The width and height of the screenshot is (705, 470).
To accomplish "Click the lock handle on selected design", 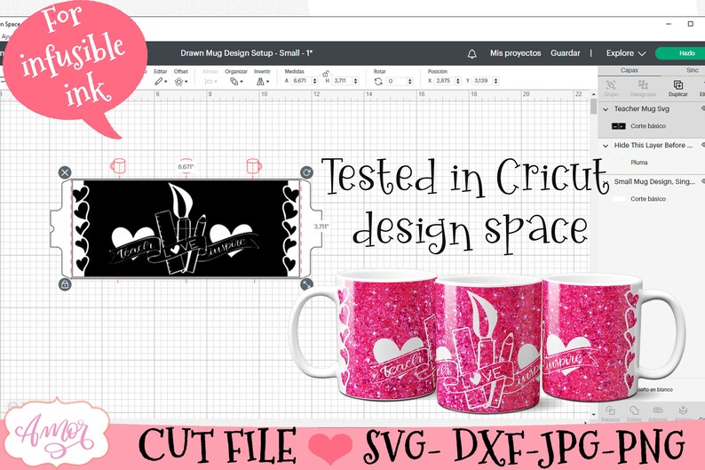I will click(x=65, y=284).
